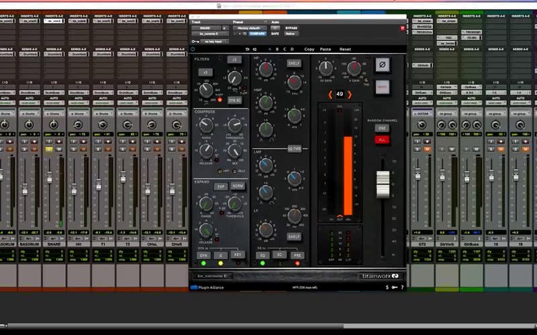Click the phase invert Ø button

(382, 64)
